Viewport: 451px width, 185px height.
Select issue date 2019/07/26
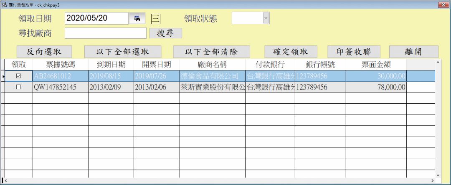[157, 76]
